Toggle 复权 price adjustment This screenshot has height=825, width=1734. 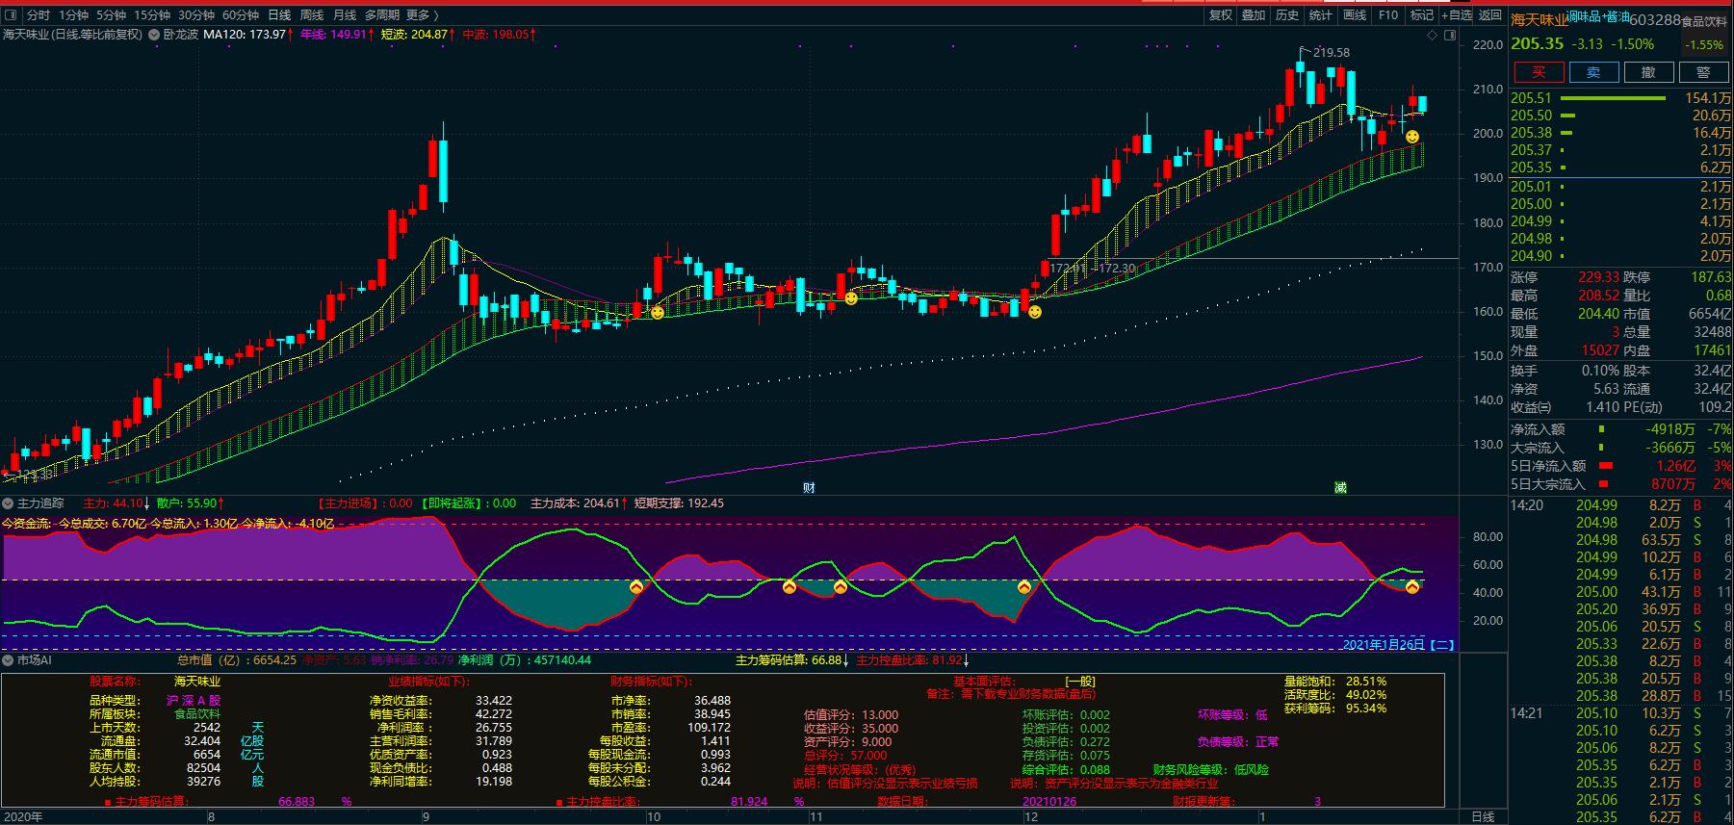1220,15
